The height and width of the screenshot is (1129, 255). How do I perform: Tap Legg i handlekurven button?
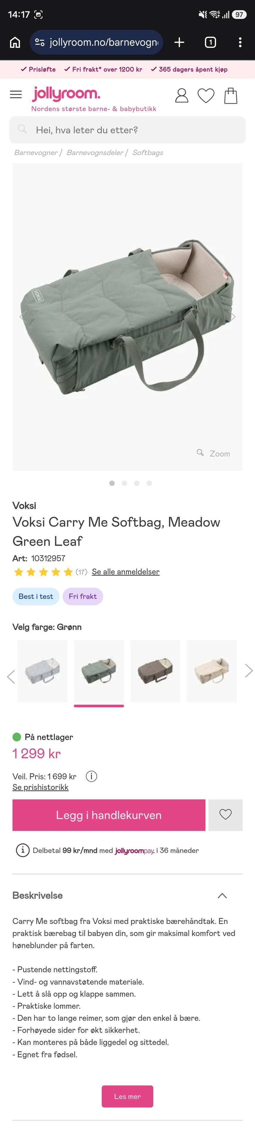(x=109, y=815)
